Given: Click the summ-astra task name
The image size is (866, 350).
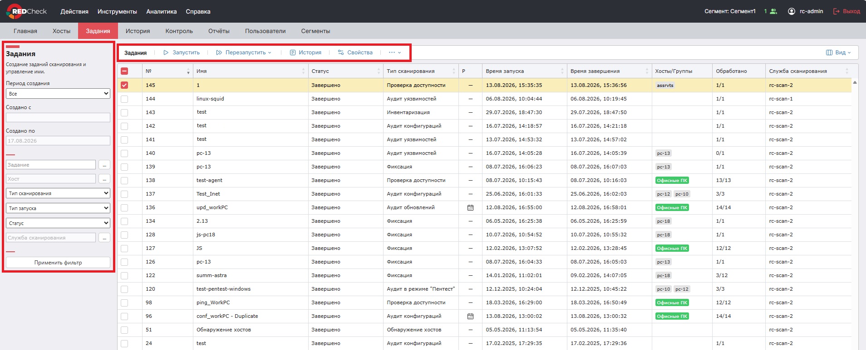Looking at the screenshot, I should [x=212, y=275].
